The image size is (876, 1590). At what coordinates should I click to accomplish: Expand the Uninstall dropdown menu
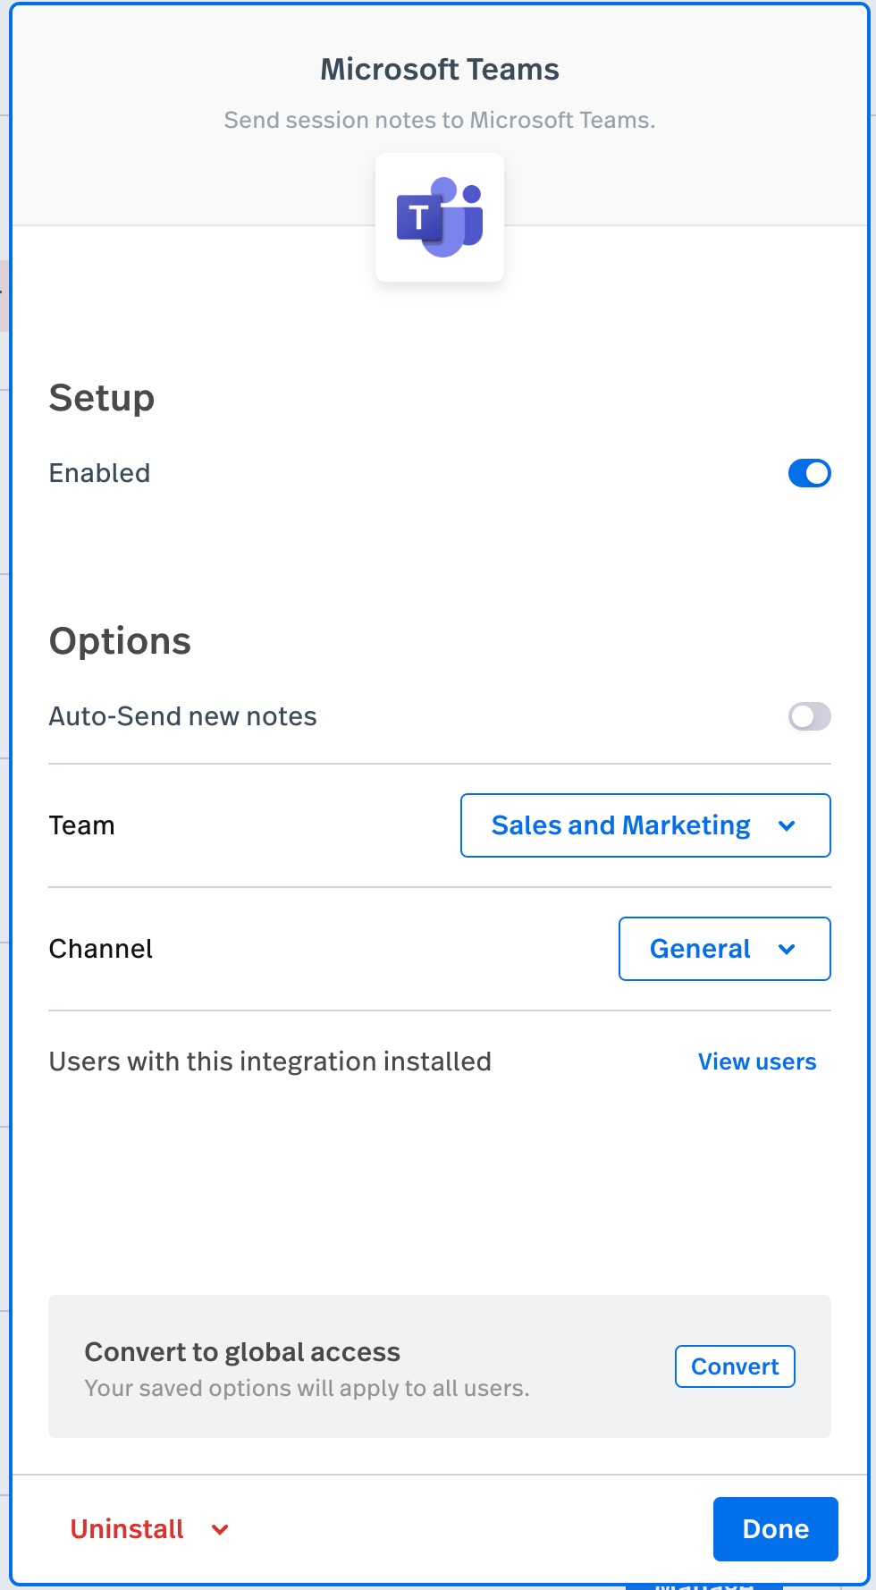click(x=149, y=1529)
